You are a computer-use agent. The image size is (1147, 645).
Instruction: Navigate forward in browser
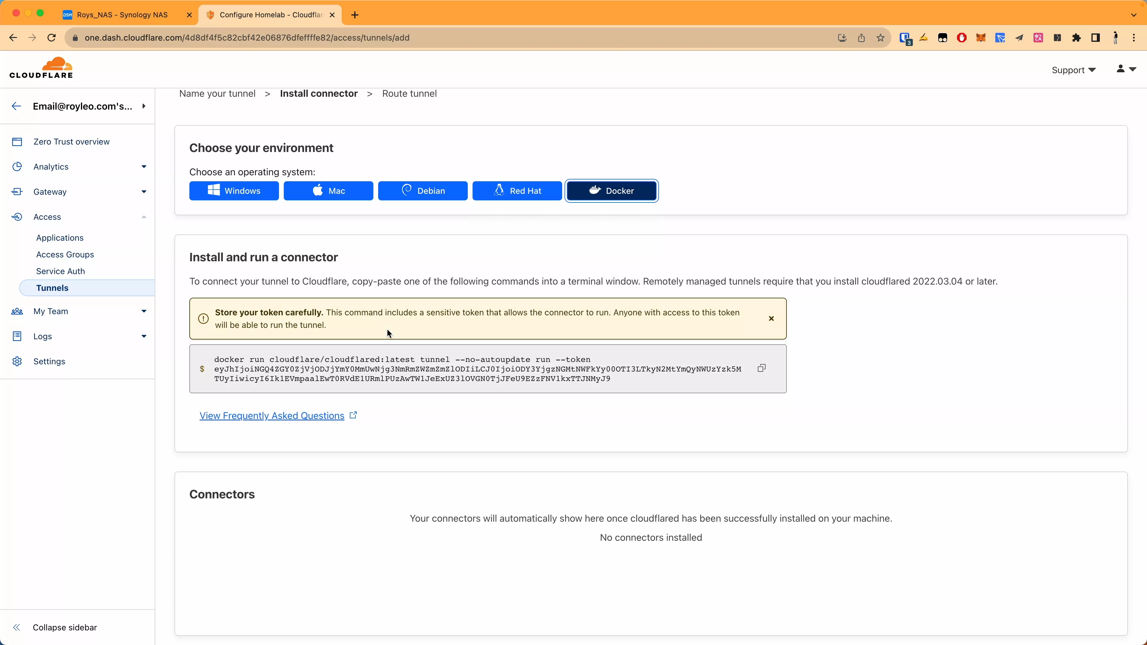32,38
